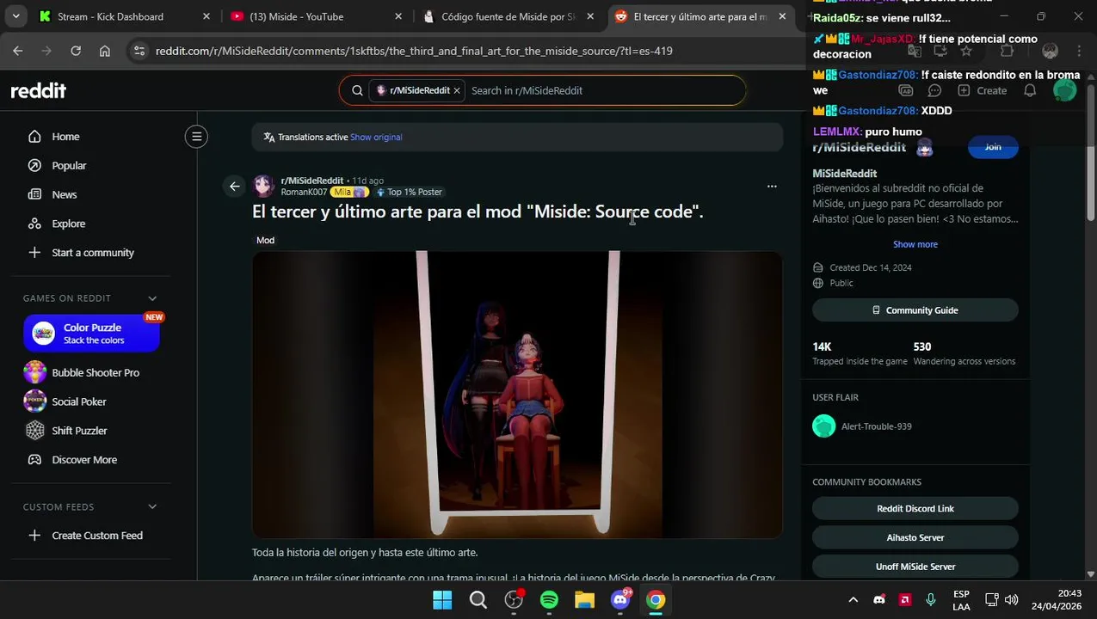Viewport: 1097px width, 619px height.
Task: Select Create post button
Action: tap(982, 90)
